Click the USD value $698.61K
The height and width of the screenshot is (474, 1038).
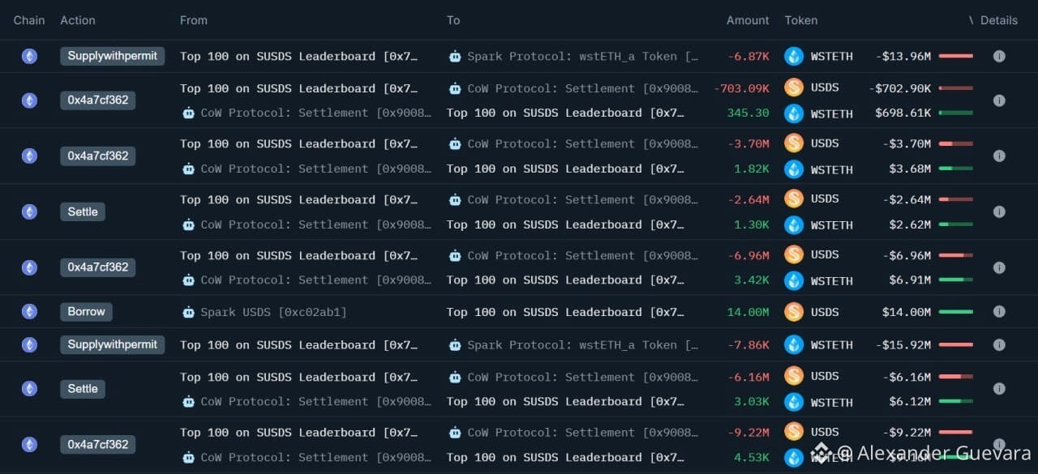click(x=903, y=113)
